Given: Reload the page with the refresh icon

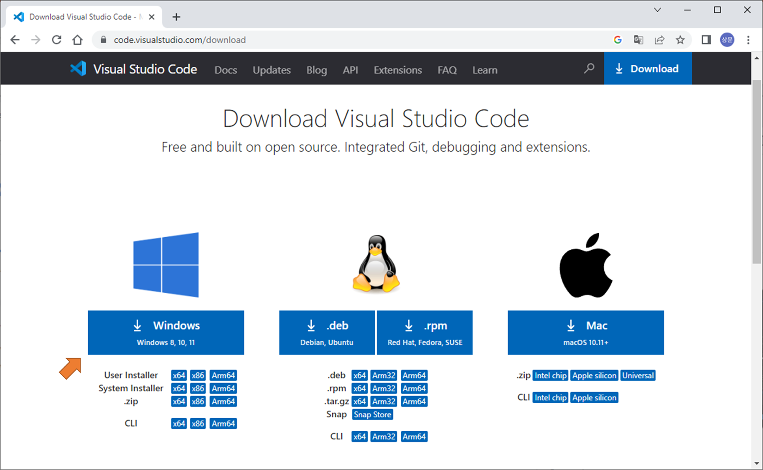Looking at the screenshot, I should pyautogui.click(x=56, y=40).
